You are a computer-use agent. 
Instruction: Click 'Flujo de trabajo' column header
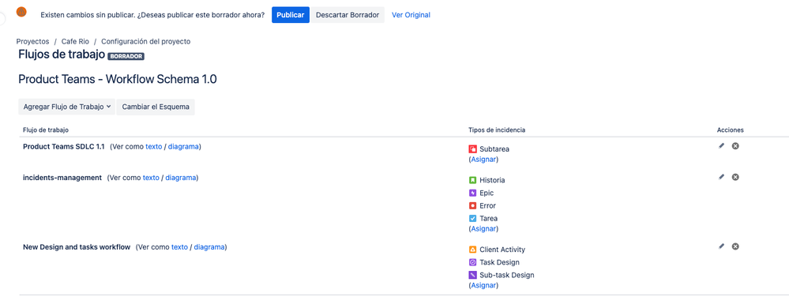click(x=46, y=130)
